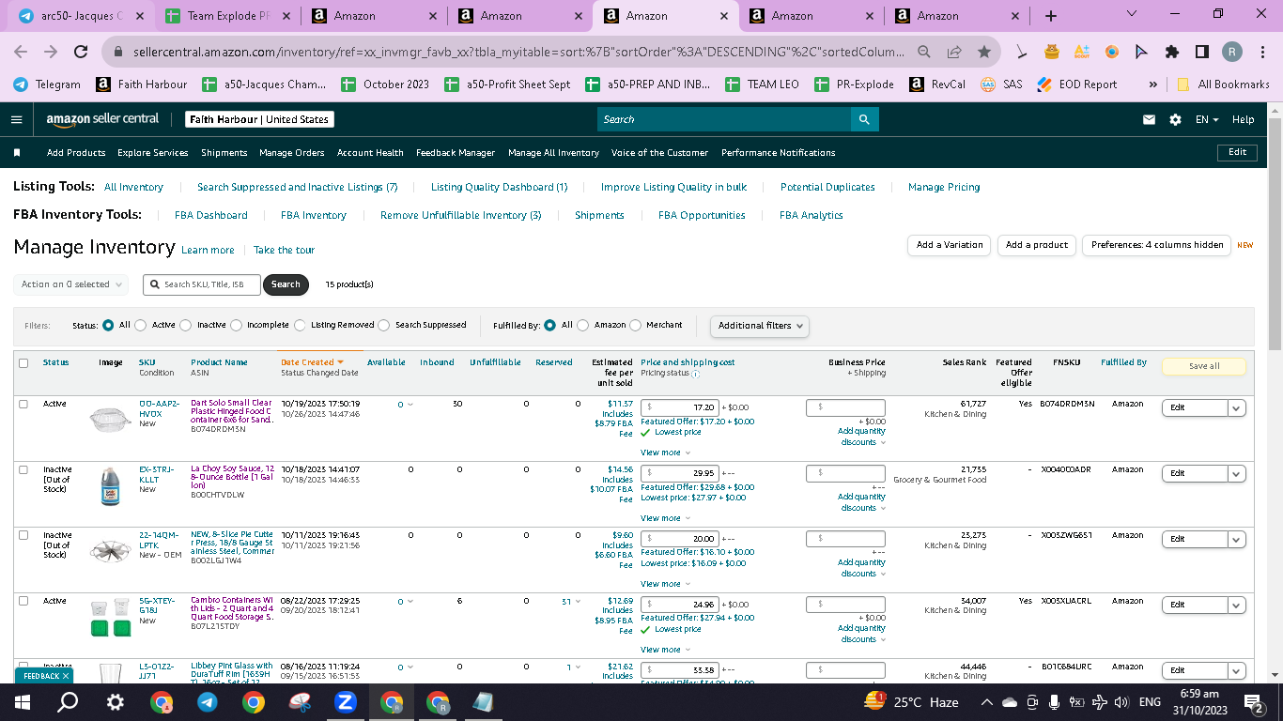The image size is (1283, 721).
Task: Open Preferences: 4 columns hidden
Action: pos(1157,245)
